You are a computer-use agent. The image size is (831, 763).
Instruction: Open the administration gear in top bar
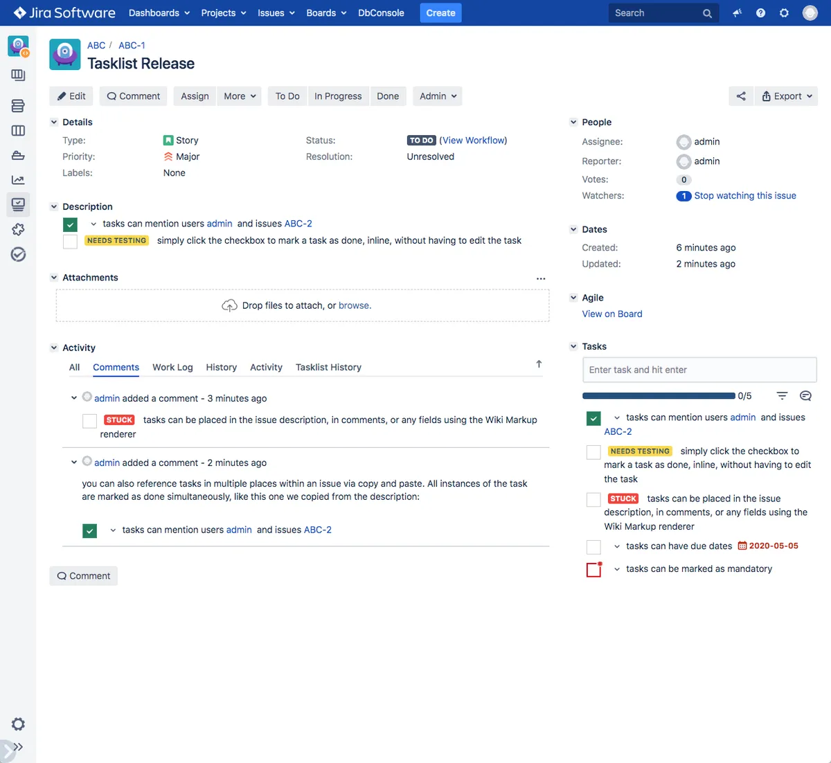point(784,13)
